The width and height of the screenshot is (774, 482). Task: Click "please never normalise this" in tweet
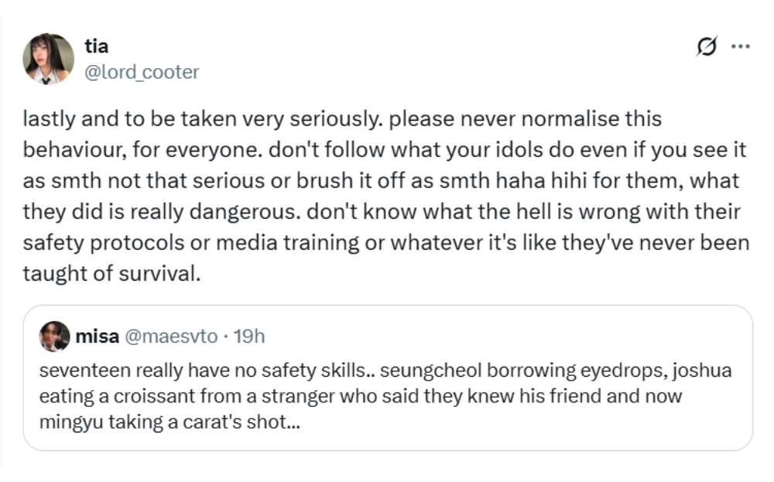[524, 120]
